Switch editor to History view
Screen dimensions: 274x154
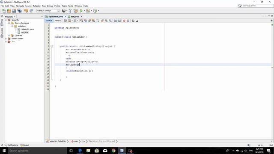point(58,21)
